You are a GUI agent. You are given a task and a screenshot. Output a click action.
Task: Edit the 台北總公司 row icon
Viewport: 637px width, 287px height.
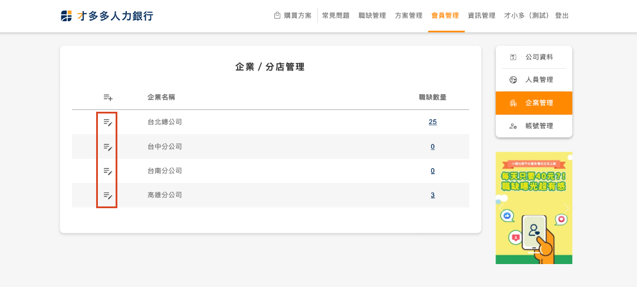[107, 122]
